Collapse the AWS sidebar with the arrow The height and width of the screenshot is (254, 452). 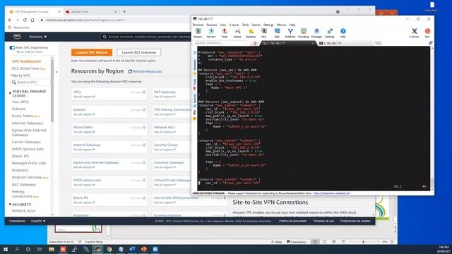[56, 72]
